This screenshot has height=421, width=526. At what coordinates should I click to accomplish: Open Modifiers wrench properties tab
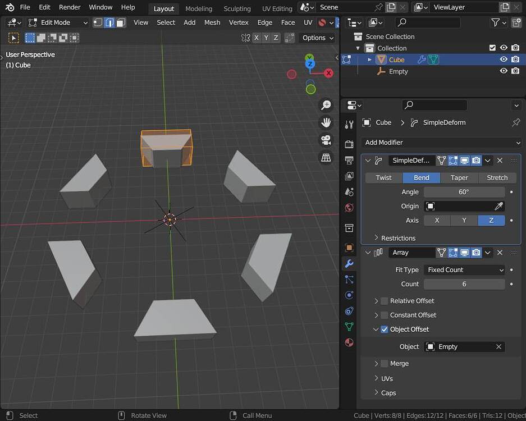(x=349, y=264)
